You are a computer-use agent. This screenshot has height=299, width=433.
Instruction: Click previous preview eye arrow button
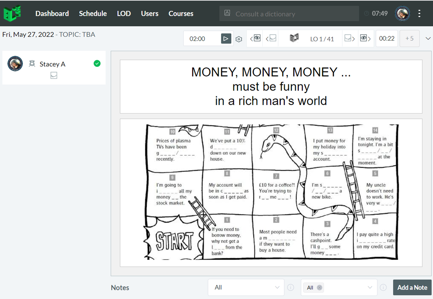point(256,38)
